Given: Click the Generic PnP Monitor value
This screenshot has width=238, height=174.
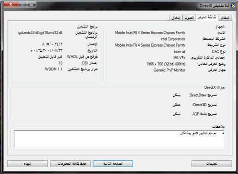Looking at the screenshot, I should [169, 70].
